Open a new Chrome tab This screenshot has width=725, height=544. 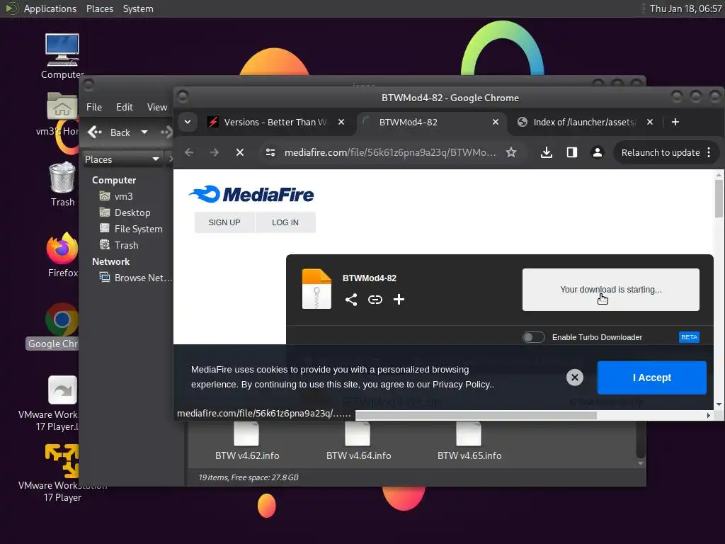pos(675,122)
